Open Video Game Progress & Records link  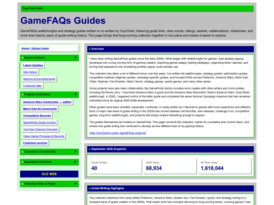(x=44, y=136)
